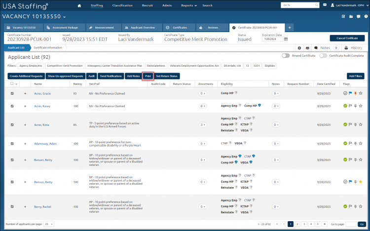This screenshot has height=231, width=370.
Task: Check the select-all checkbox in header
Action: click(12, 83)
